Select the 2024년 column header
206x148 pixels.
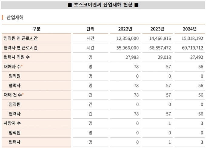pyautogui.click(x=190, y=29)
